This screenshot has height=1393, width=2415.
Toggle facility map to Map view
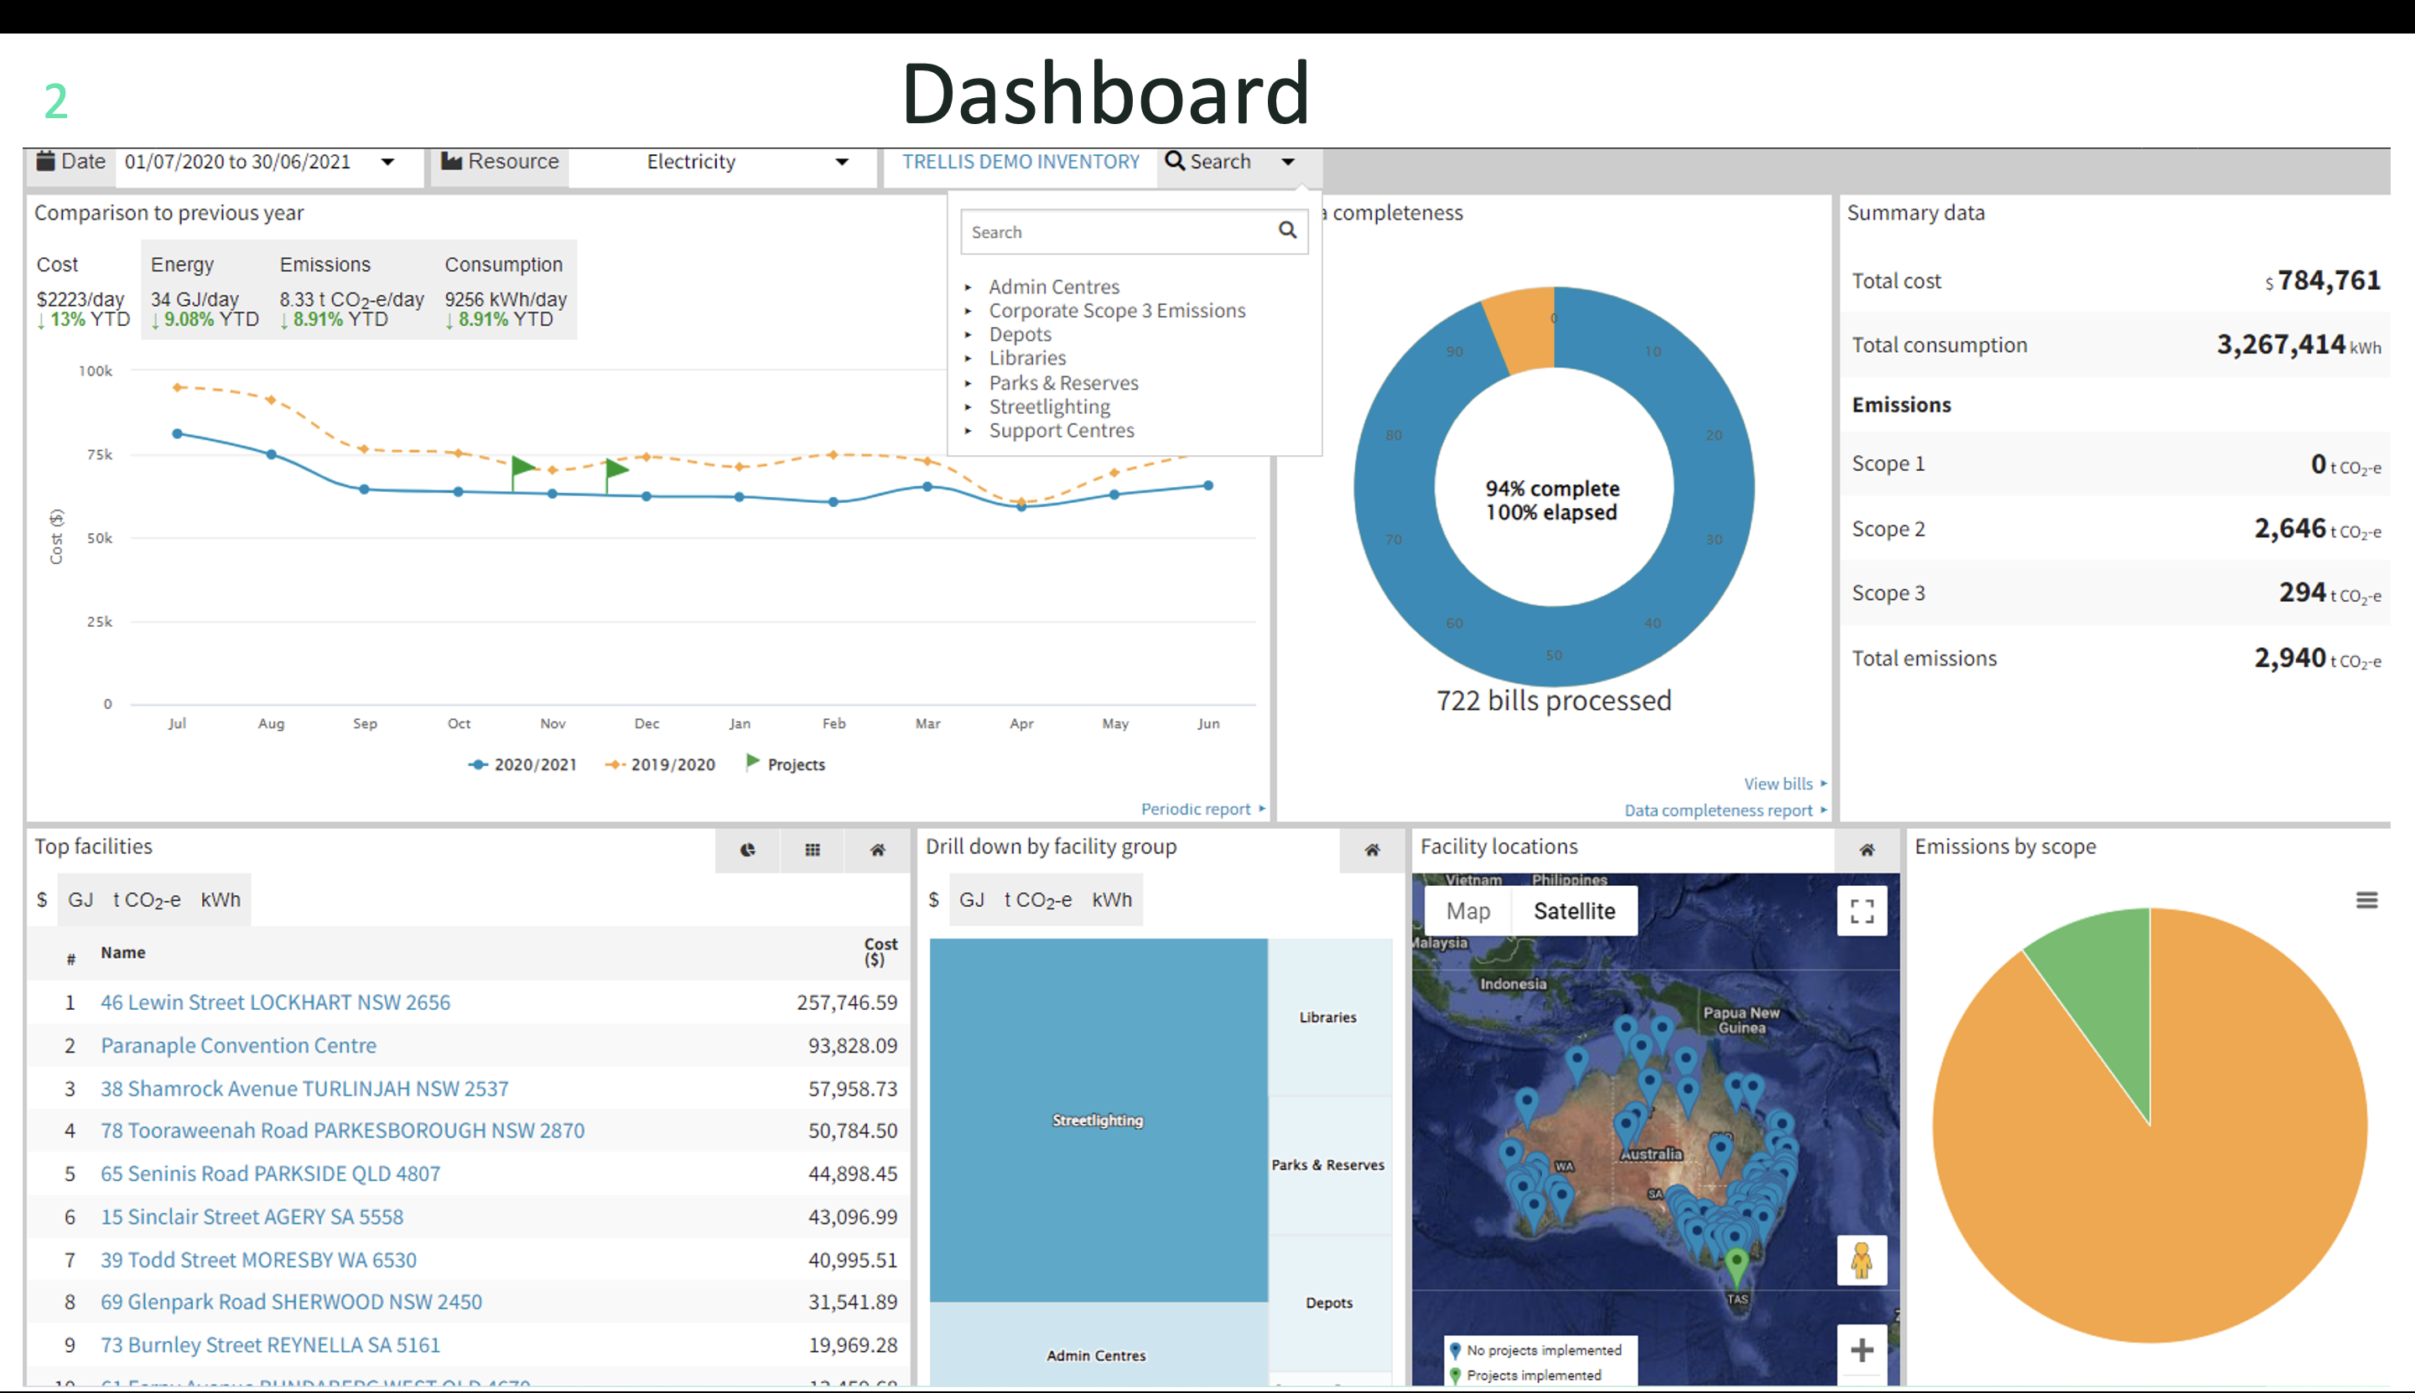click(x=1467, y=911)
